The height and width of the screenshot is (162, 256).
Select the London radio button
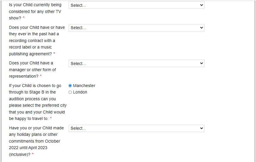[70, 92]
